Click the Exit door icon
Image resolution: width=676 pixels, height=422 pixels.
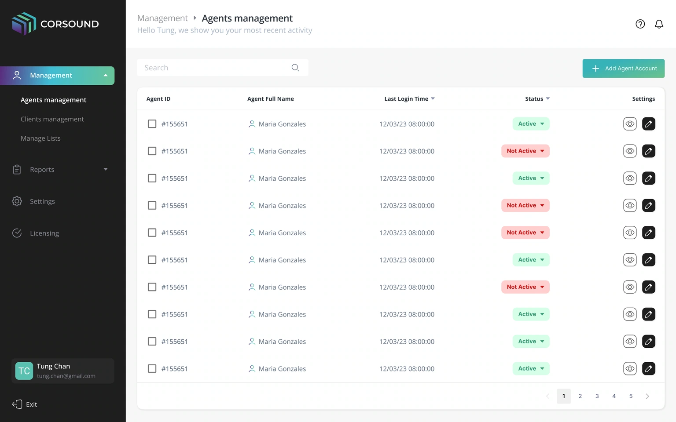(x=17, y=404)
